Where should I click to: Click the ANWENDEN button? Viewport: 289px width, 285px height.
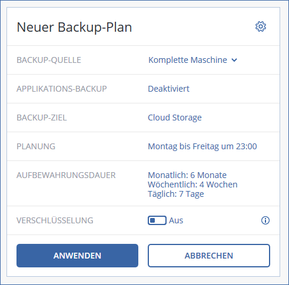pyautogui.click(x=77, y=256)
